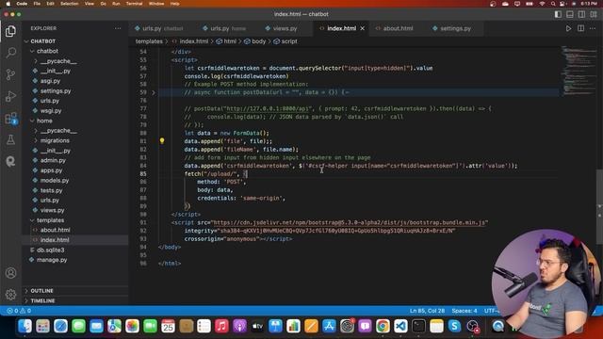603x339 pixels.
Task: Open the Extensions view
Action: [10, 118]
